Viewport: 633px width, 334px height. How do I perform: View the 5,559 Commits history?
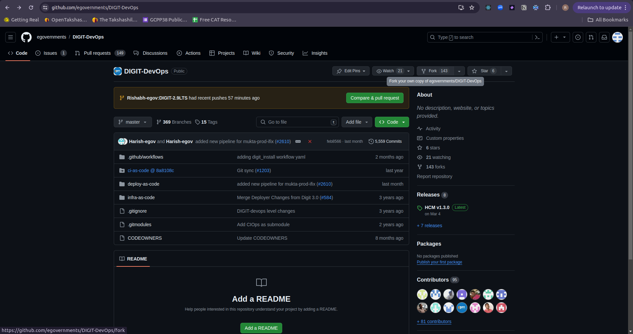385,141
